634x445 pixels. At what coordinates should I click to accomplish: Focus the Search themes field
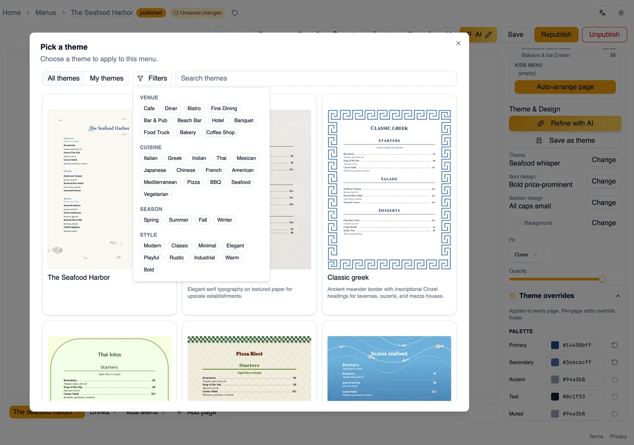(316, 78)
